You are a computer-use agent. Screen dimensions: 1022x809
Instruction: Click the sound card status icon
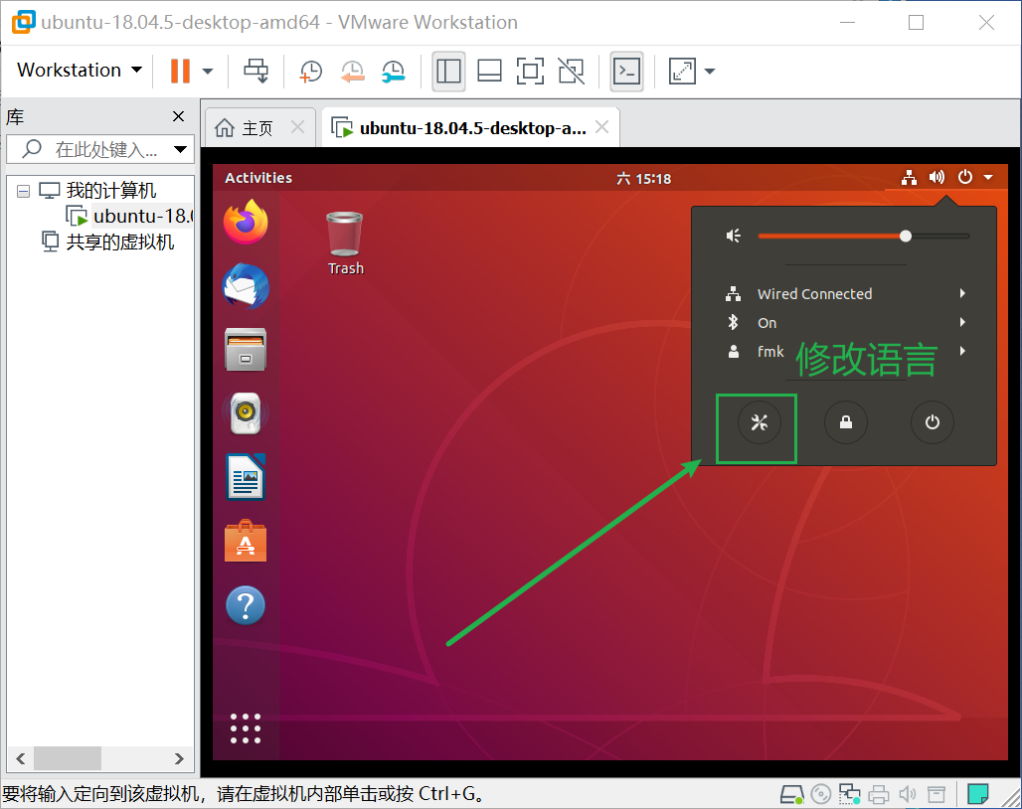tap(908, 794)
